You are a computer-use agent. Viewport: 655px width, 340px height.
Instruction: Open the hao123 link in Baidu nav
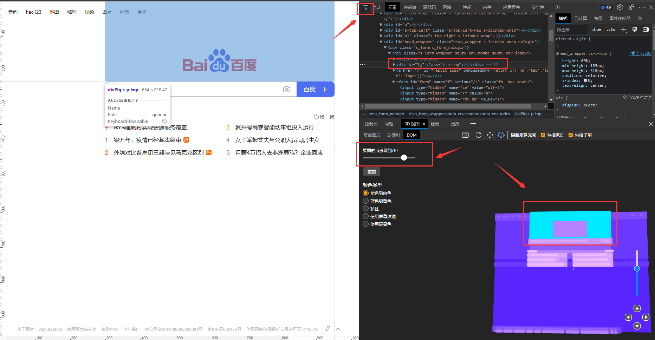coord(34,12)
